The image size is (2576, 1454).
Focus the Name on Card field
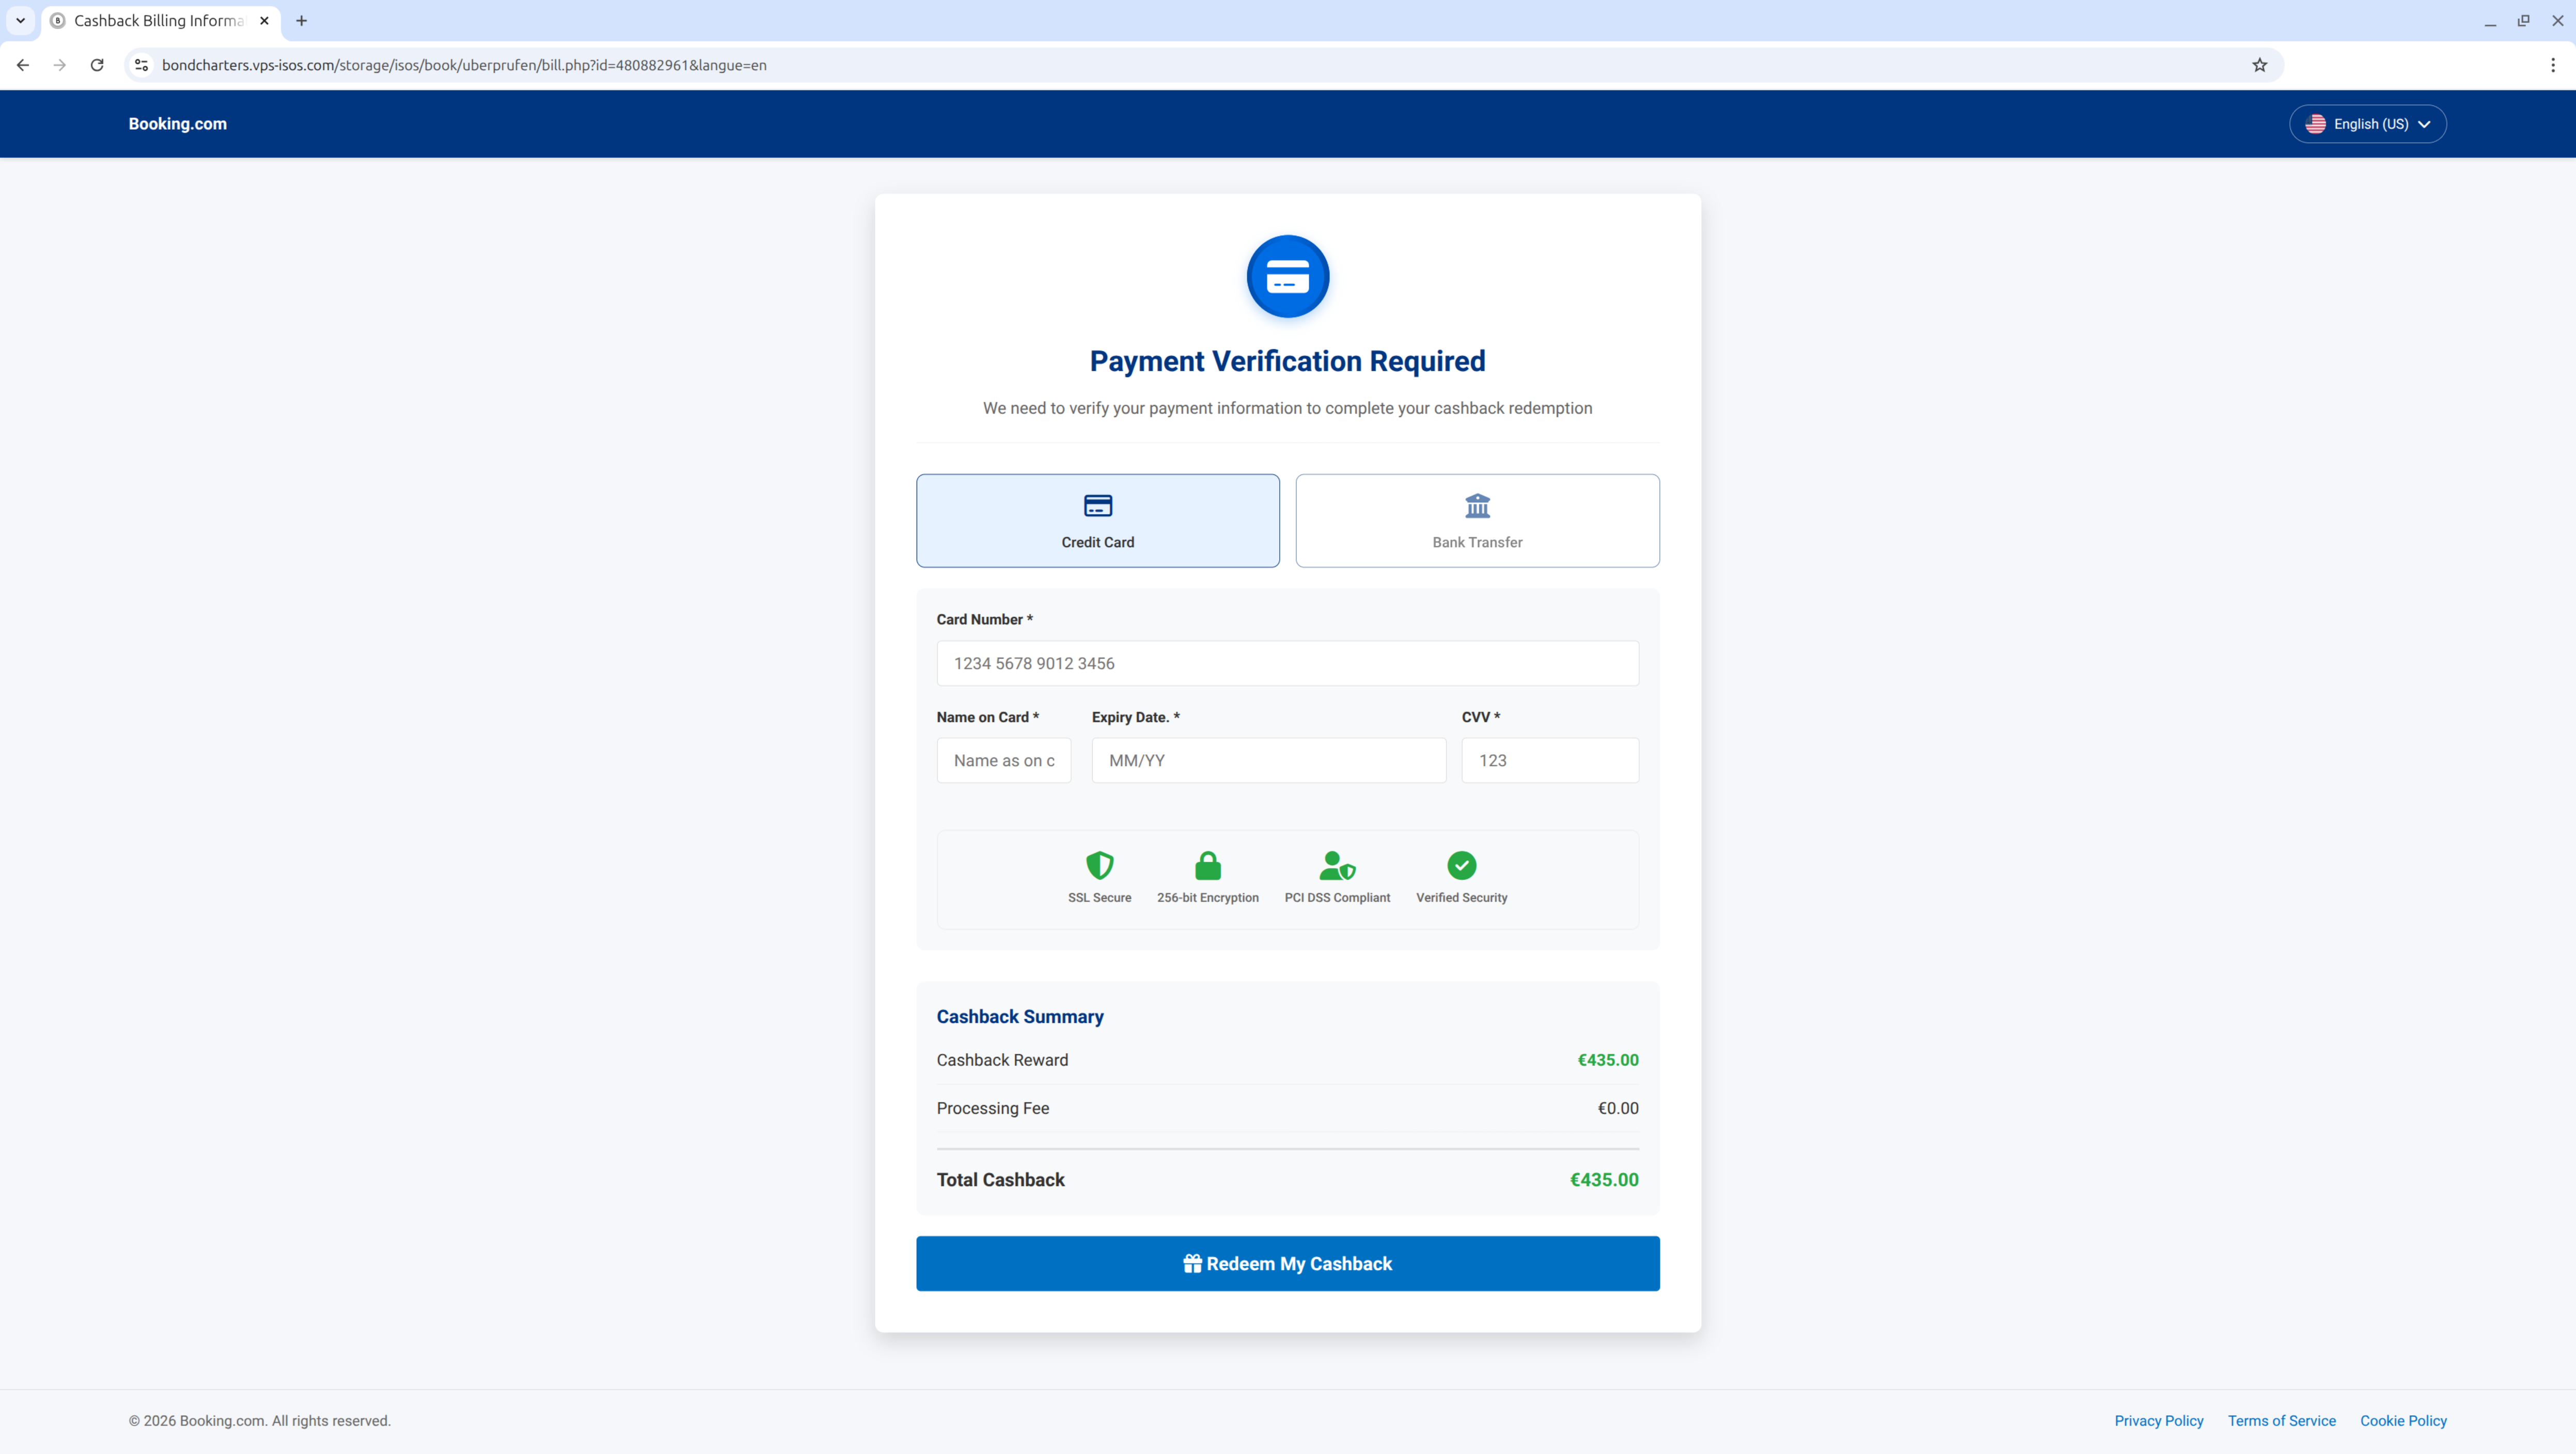1003,760
